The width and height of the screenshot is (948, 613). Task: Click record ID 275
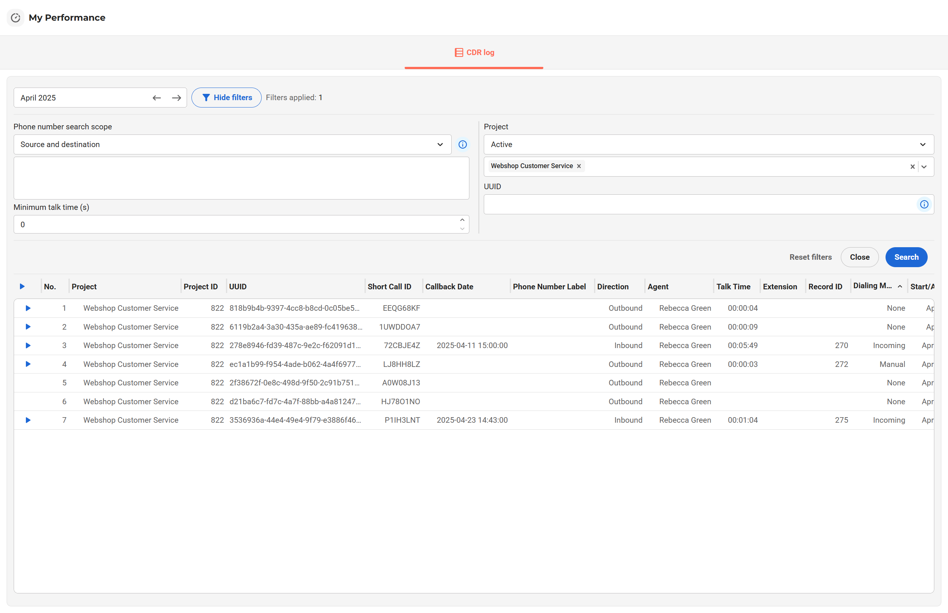pyautogui.click(x=841, y=420)
